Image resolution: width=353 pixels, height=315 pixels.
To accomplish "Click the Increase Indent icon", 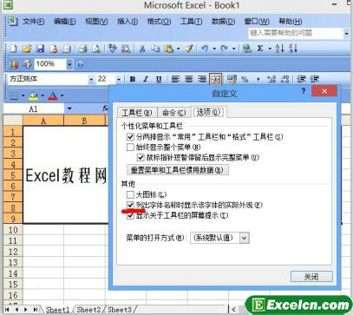I will (315, 79).
